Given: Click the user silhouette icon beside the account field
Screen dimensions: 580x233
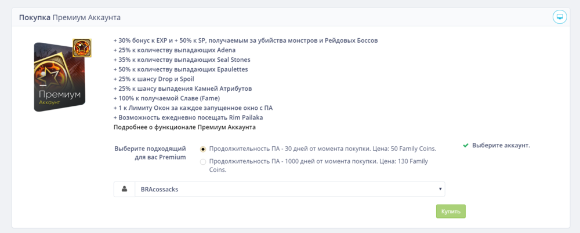Looking at the screenshot, I should pos(124,189).
